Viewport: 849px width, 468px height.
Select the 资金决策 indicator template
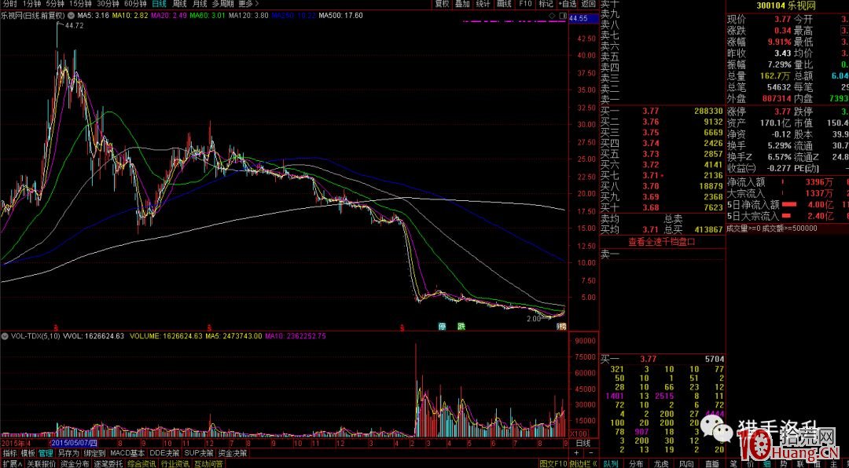233,453
